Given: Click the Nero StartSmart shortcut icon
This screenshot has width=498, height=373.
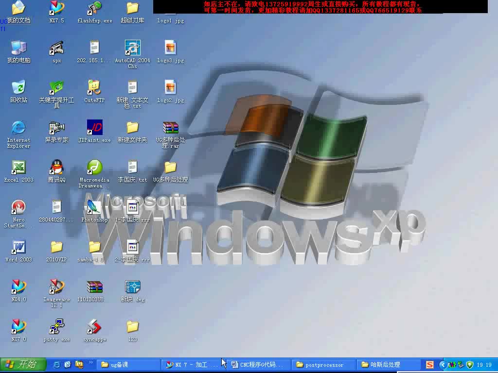Looking at the screenshot, I should pyautogui.click(x=18, y=207).
